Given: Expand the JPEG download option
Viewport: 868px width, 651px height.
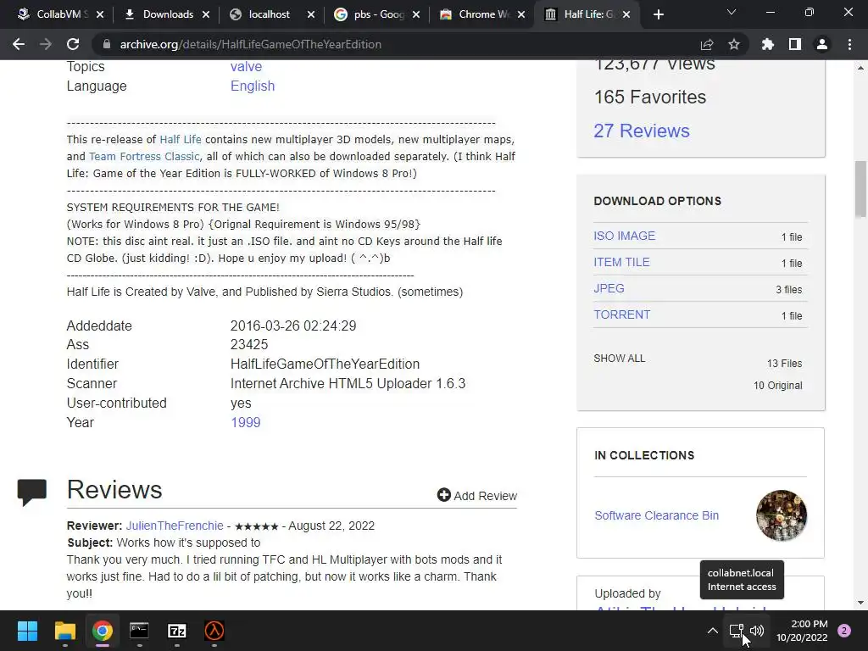Looking at the screenshot, I should [x=609, y=288].
